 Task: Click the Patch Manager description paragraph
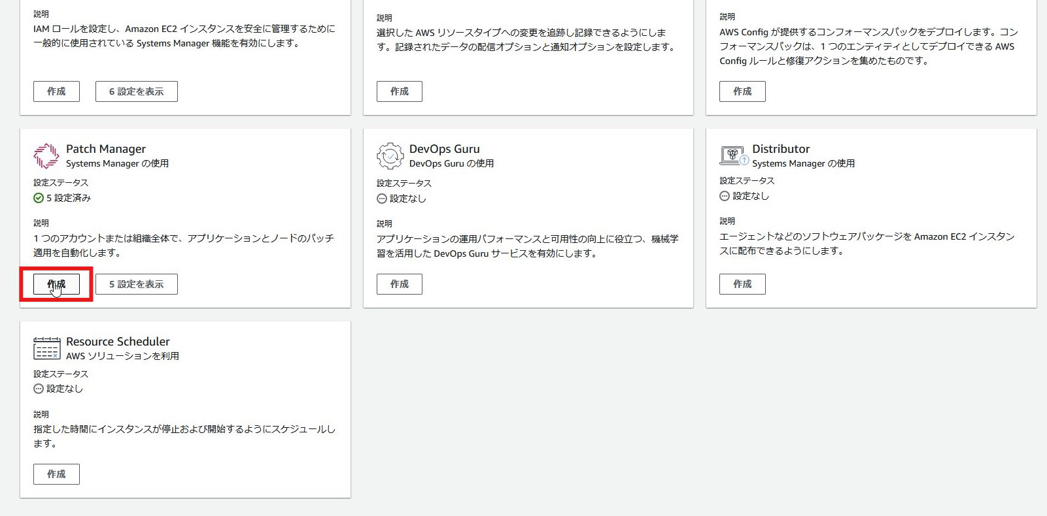coord(184,246)
